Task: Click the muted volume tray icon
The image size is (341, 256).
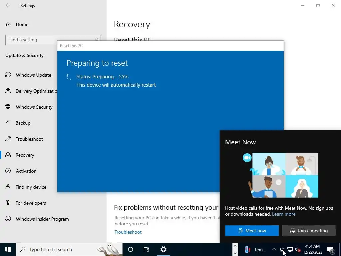Action: coord(298,249)
